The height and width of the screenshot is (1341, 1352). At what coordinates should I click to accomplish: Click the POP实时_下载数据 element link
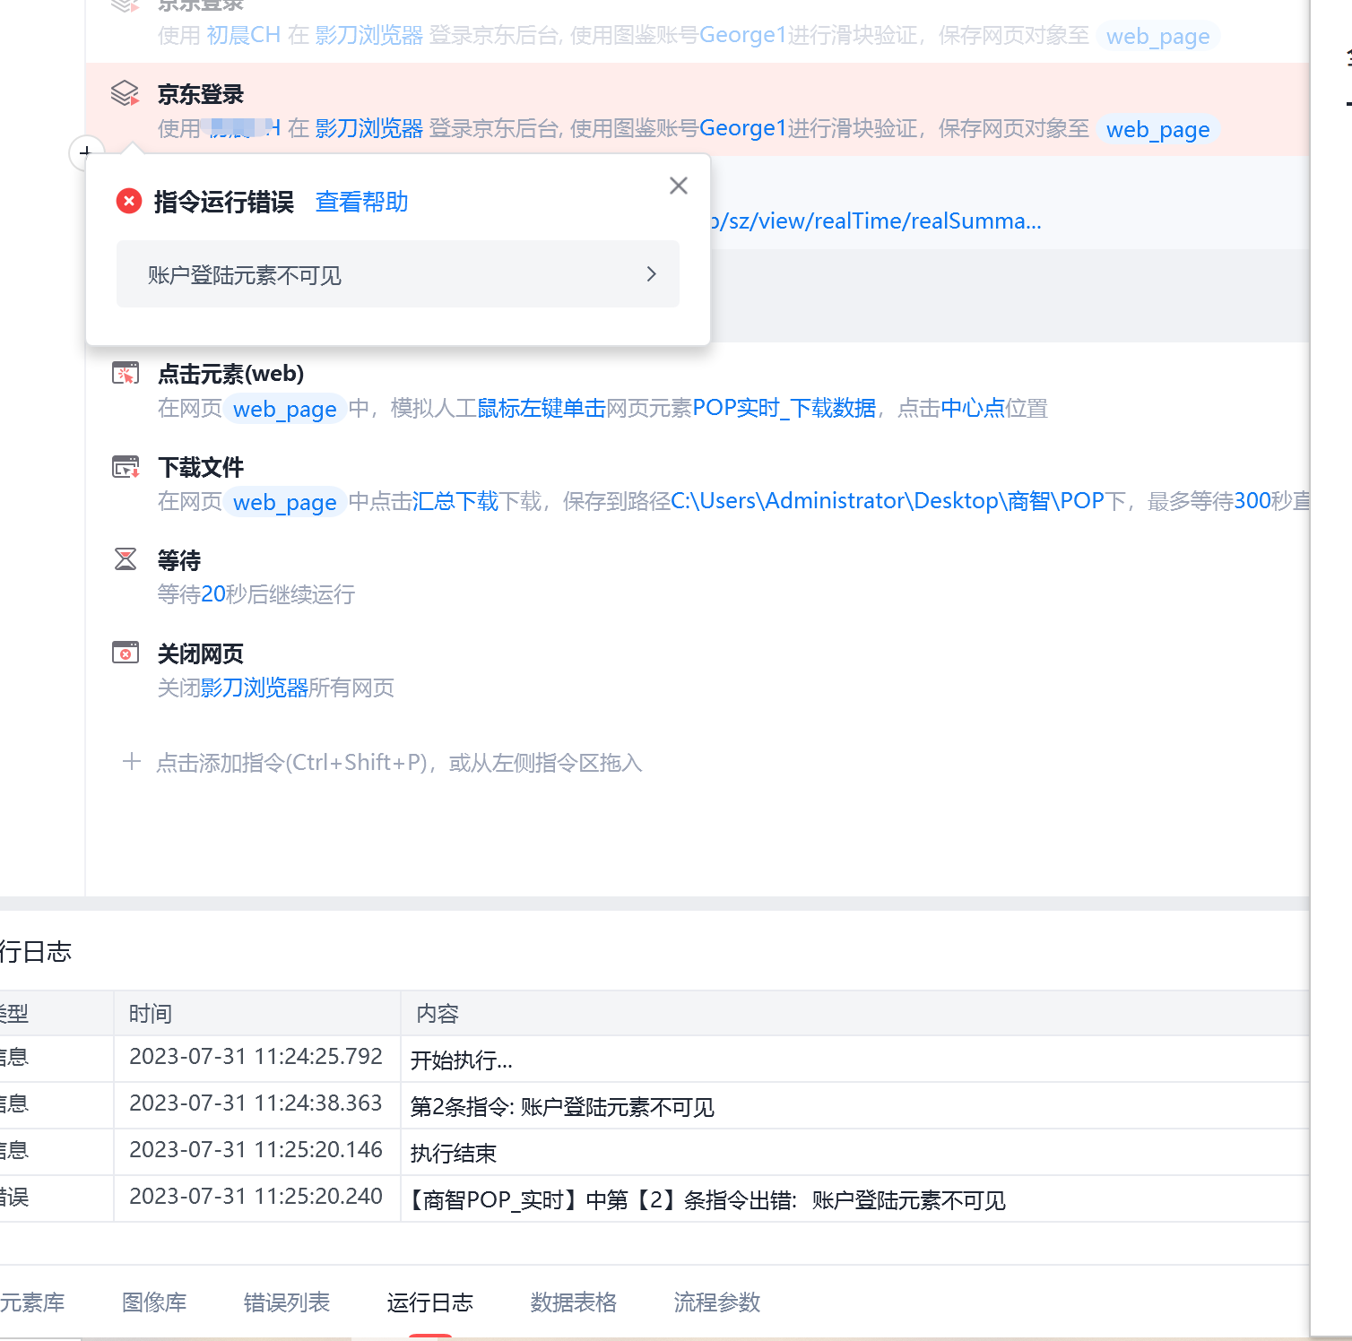point(784,409)
